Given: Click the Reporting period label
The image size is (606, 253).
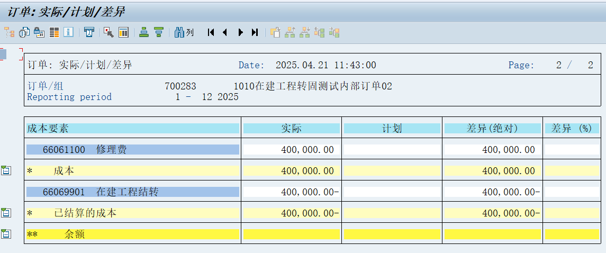Looking at the screenshot, I should pyautogui.click(x=69, y=96).
